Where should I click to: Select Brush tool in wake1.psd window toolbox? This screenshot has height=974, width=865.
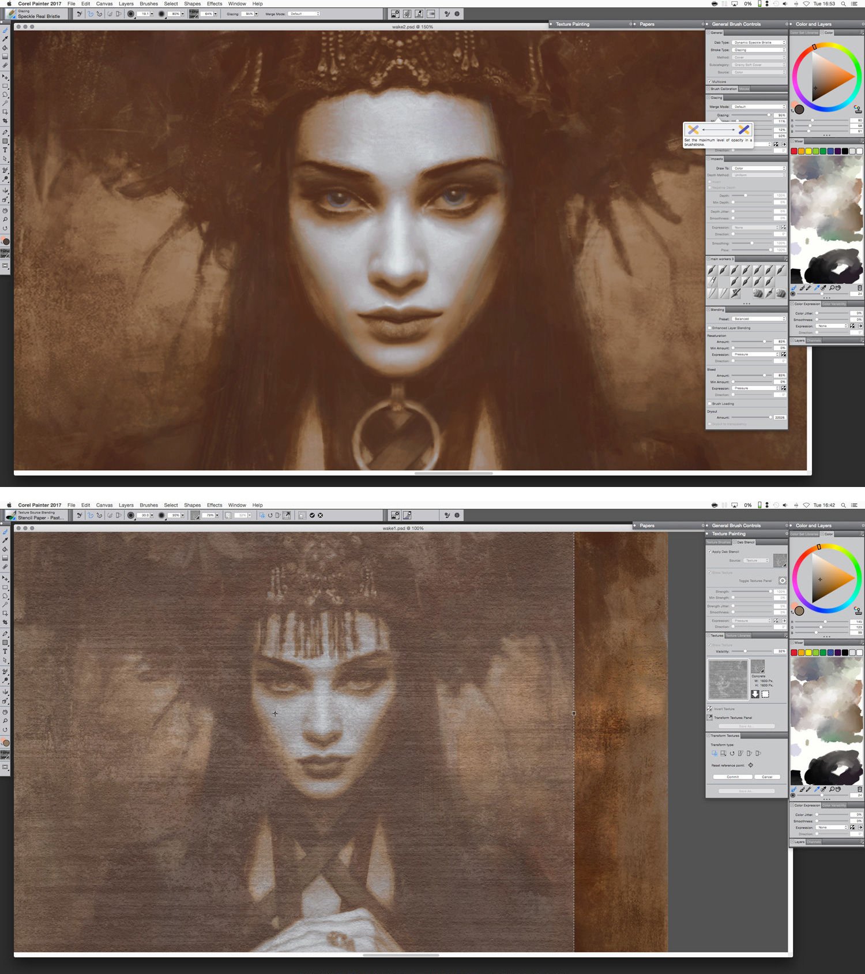click(x=5, y=532)
